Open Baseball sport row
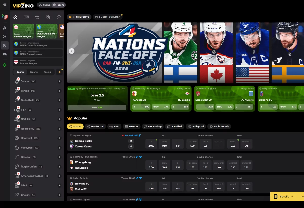Image resolution: width=304 pixels, height=208 pixels. pyautogui.click(x=37, y=157)
